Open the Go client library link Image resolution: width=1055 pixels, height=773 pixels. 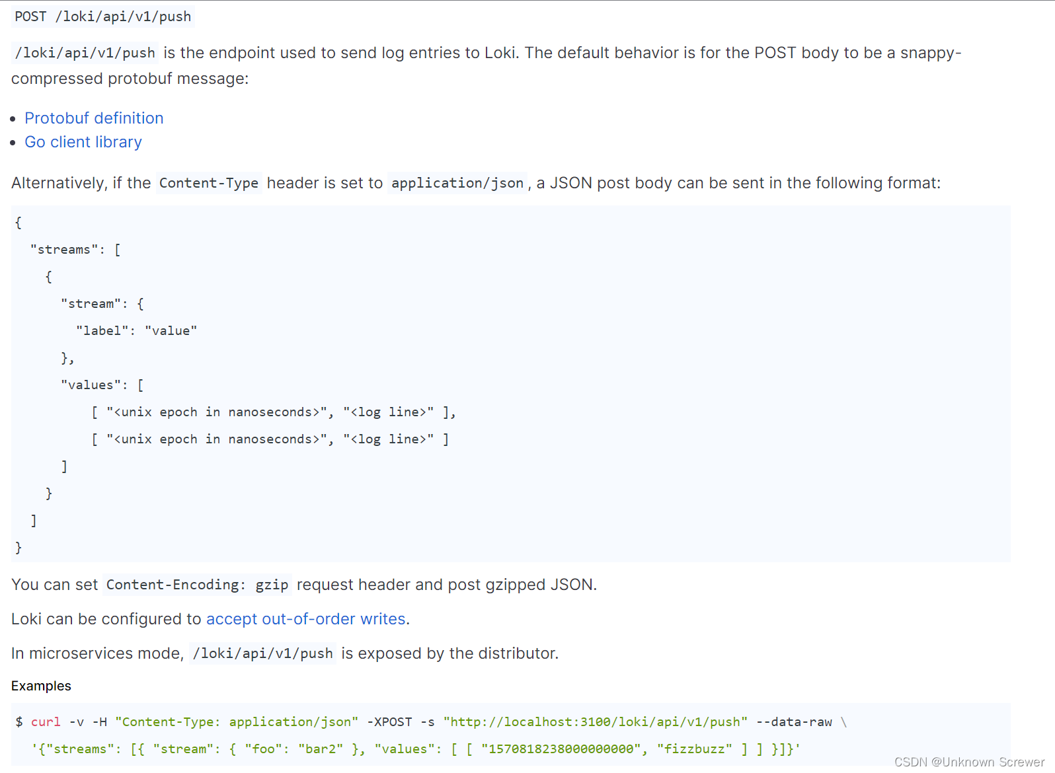coord(83,142)
